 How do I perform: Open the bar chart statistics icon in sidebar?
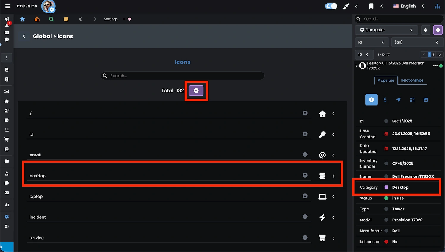pos(7,205)
